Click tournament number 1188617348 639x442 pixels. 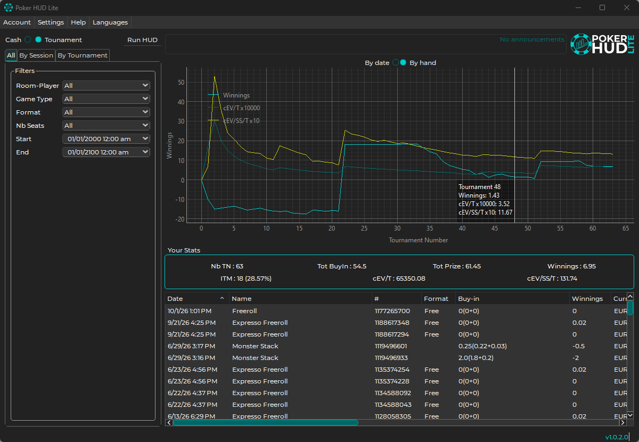click(x=391, y=323)
